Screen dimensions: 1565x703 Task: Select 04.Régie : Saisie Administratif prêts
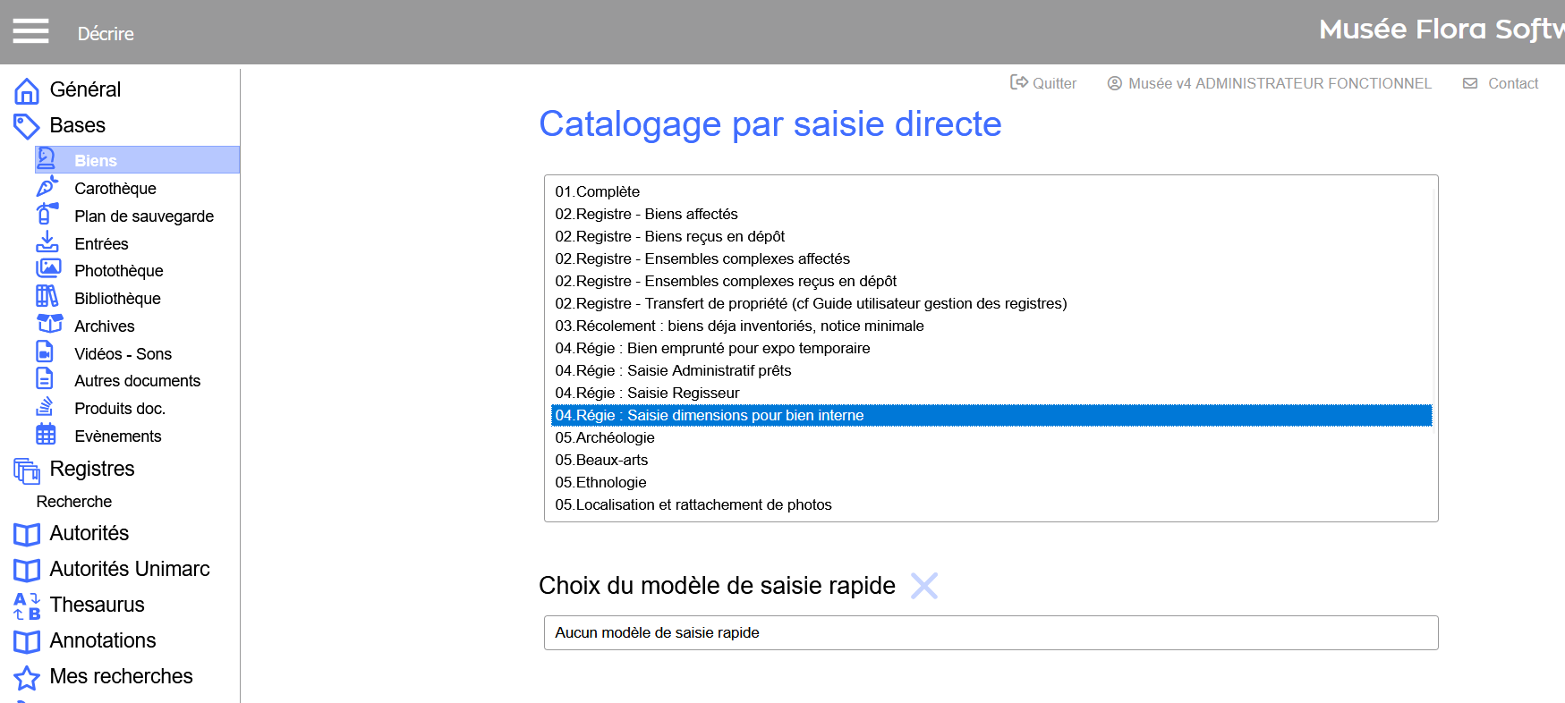991,370
